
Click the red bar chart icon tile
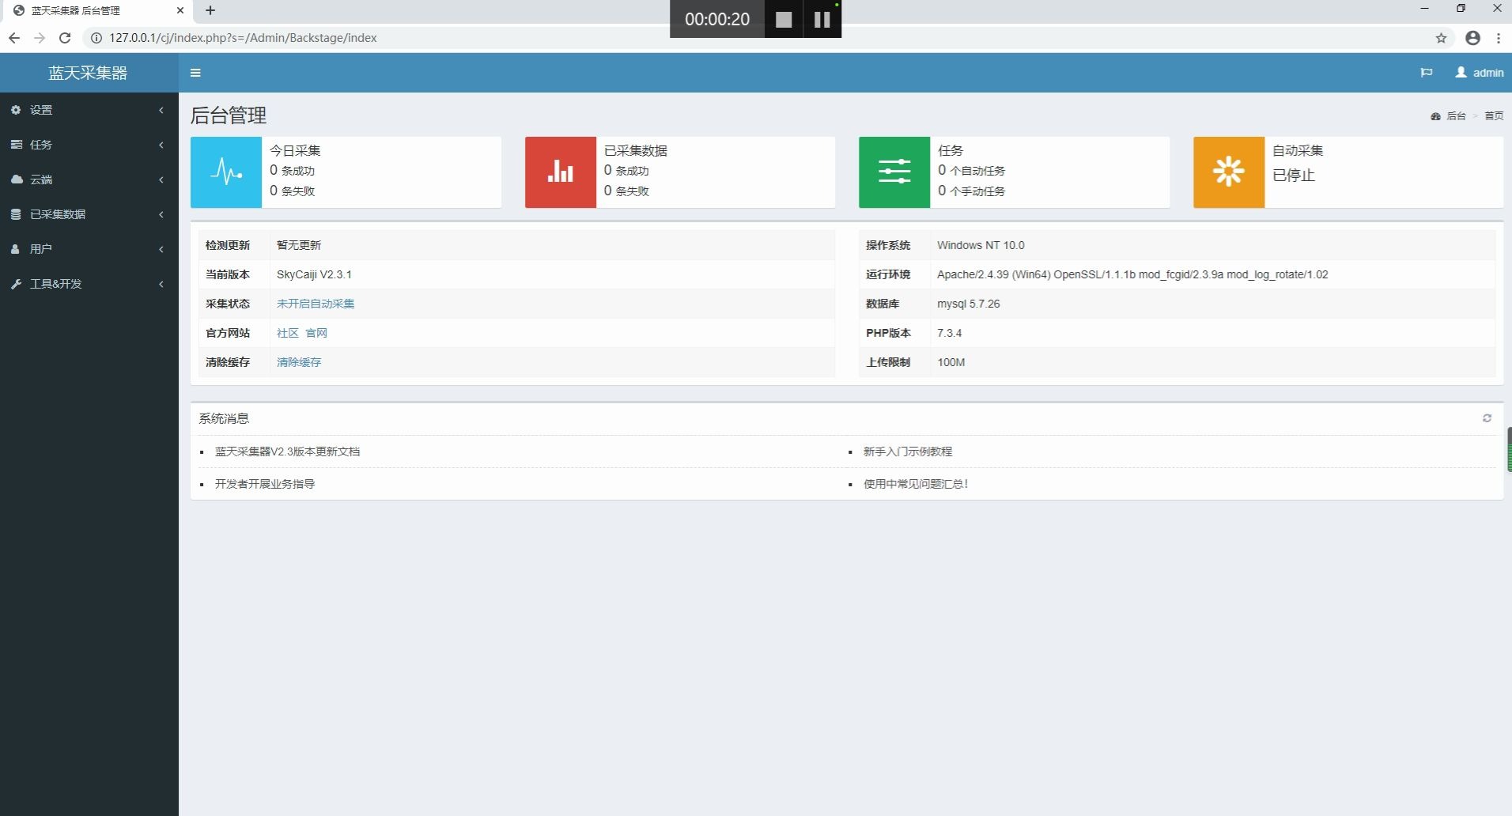click(561, 172)
